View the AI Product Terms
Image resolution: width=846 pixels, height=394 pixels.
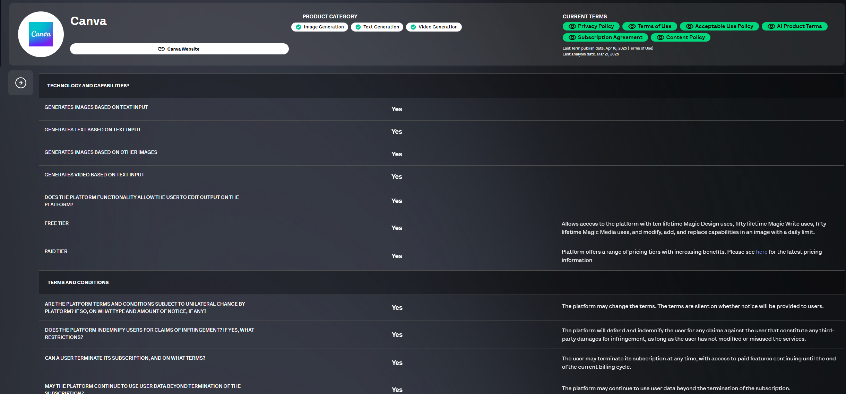pos(795,26)
